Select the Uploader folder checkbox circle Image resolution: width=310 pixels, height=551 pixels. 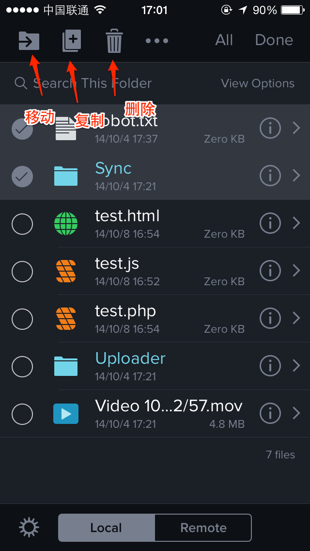(x=22, y=367)
